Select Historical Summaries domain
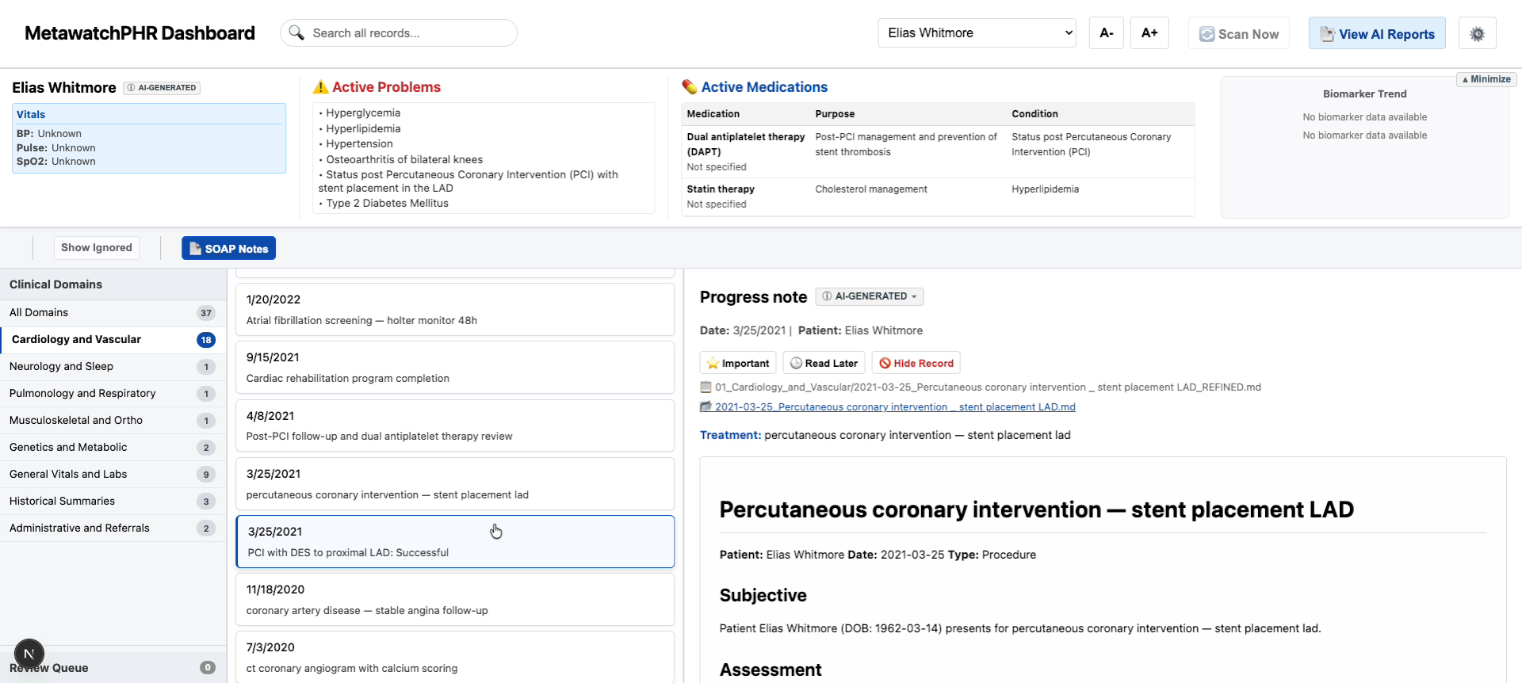The image size is (1522, 683). pyautogui.click(x=113, y=502)
